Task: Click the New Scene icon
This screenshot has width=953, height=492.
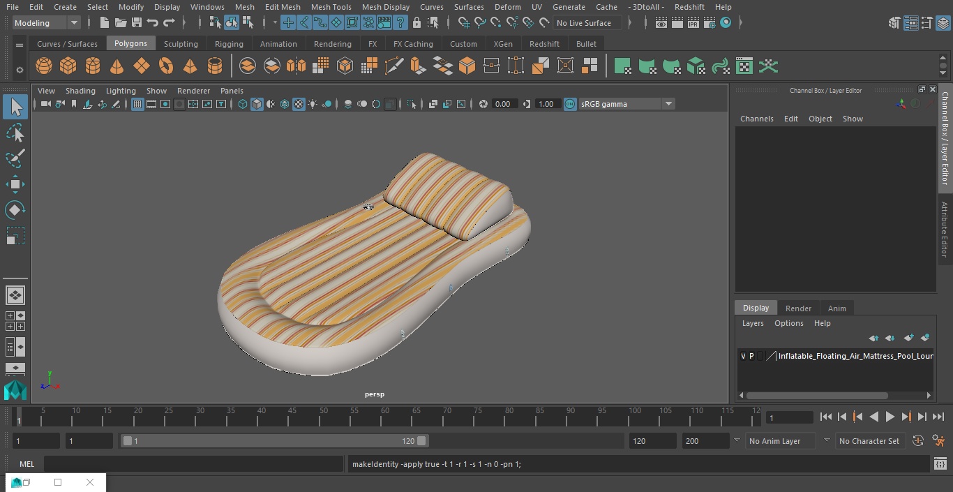Action: 104,23
